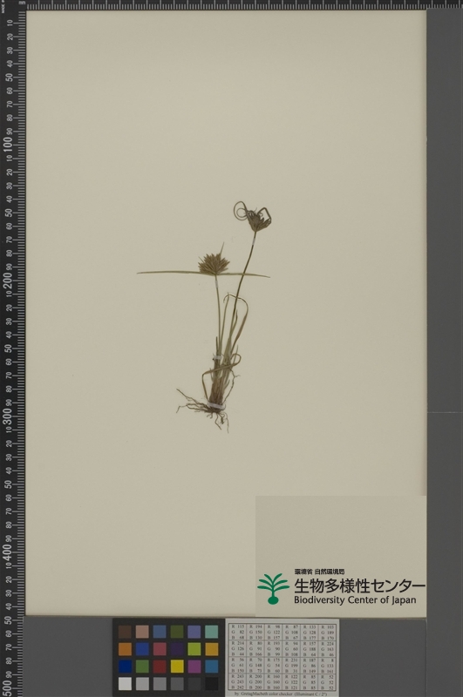Screen dimensions: 463x697
Task: Click the curled flower head on taller stem
Action: pyautogui.click(x=253, y=217)
